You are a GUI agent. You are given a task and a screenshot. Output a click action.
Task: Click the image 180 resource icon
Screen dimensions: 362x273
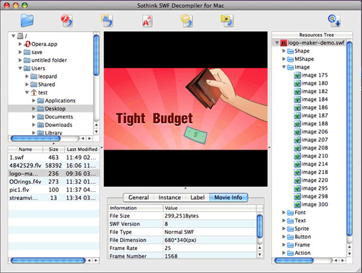(297, 83)
